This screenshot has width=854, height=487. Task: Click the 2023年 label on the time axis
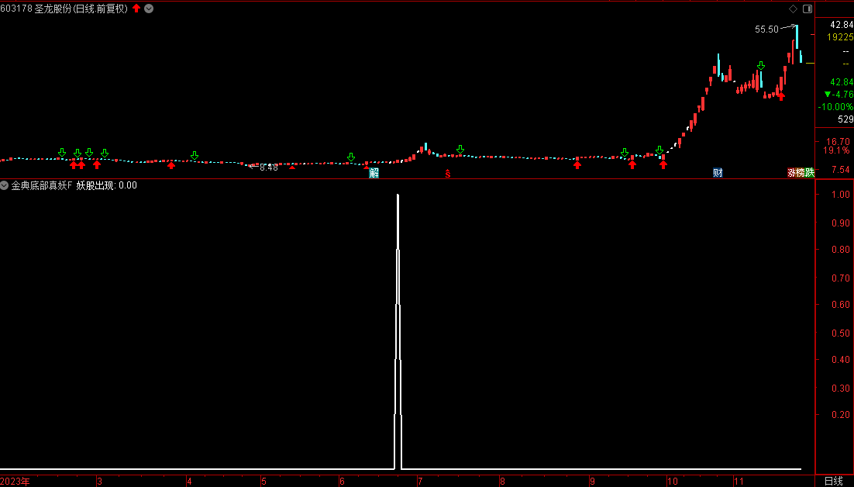coord(15,482)
